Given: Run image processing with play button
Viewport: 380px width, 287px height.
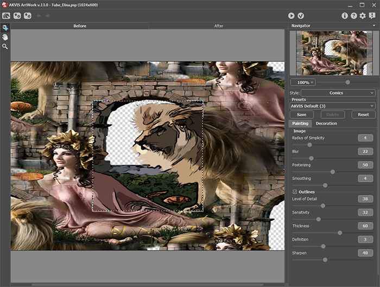Looking at the screenshot, I should click(292, 16).
